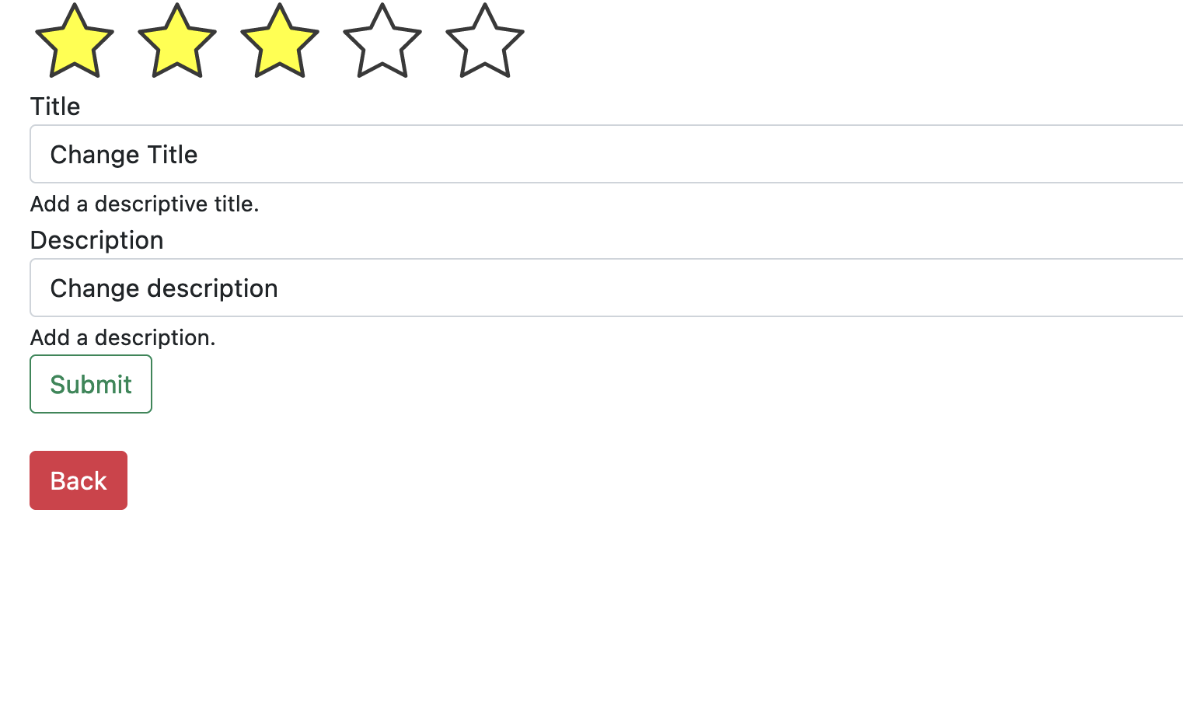The image size is (1183, 712).
Task: Click the Submit button
Action: tap(90, 383)
